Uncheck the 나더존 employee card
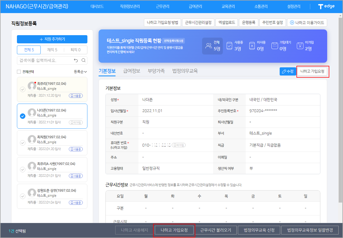Viewport: 343px width, 238px height. click(23, 116)
